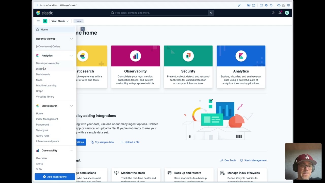This screenshot has width=325, height=183.
Task: Click the Analytics card Kibana icon
Action: click(x=241, y=56)
